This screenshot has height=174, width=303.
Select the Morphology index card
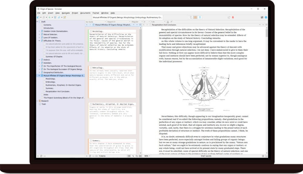tap(112, 46)
